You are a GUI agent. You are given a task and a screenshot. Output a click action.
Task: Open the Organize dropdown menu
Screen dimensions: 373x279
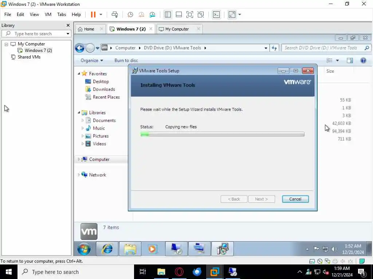(x=92, y=61)
